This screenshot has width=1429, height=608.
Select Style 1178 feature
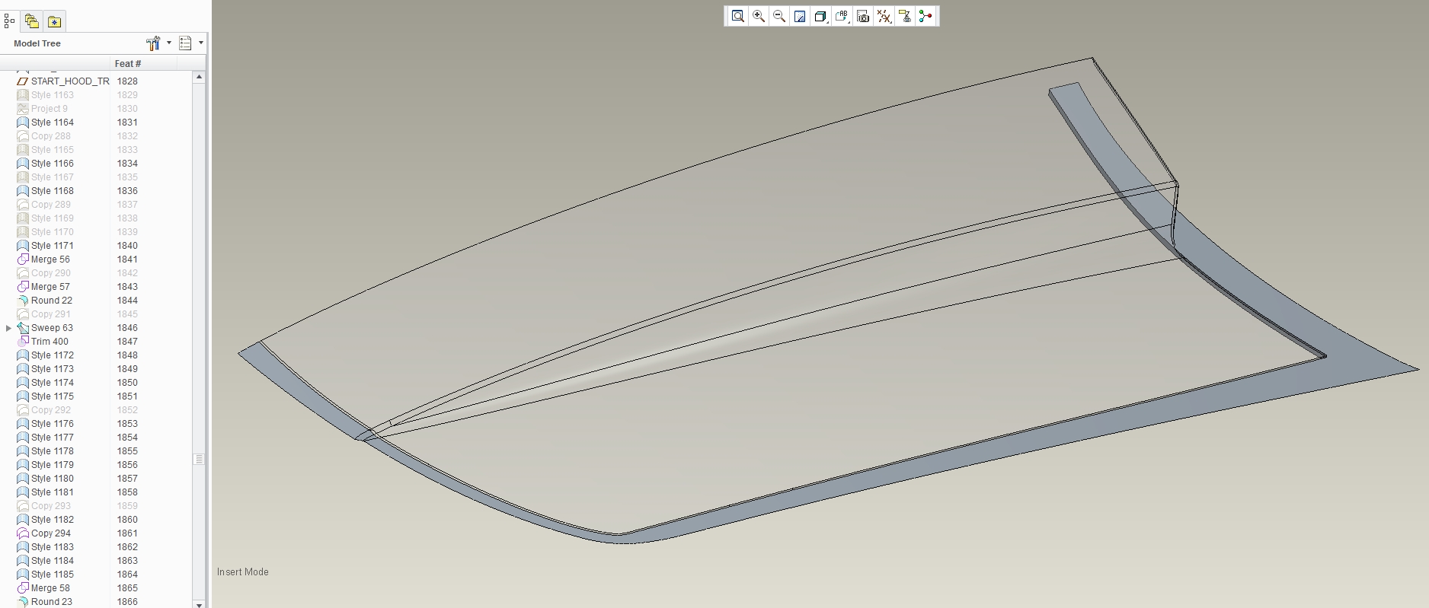[53, 451]
